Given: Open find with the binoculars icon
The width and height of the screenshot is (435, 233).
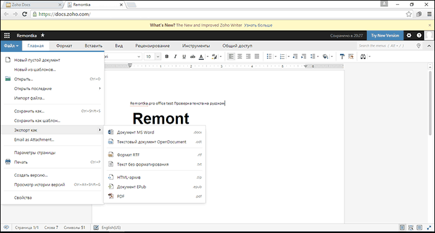Looking at the screenshot, I should tap(363, 56).
